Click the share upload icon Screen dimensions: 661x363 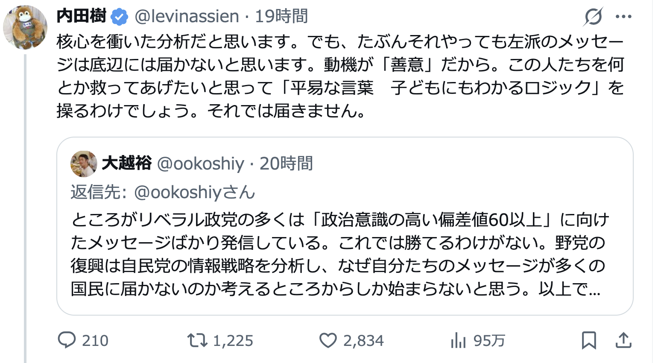coord(623,340)
